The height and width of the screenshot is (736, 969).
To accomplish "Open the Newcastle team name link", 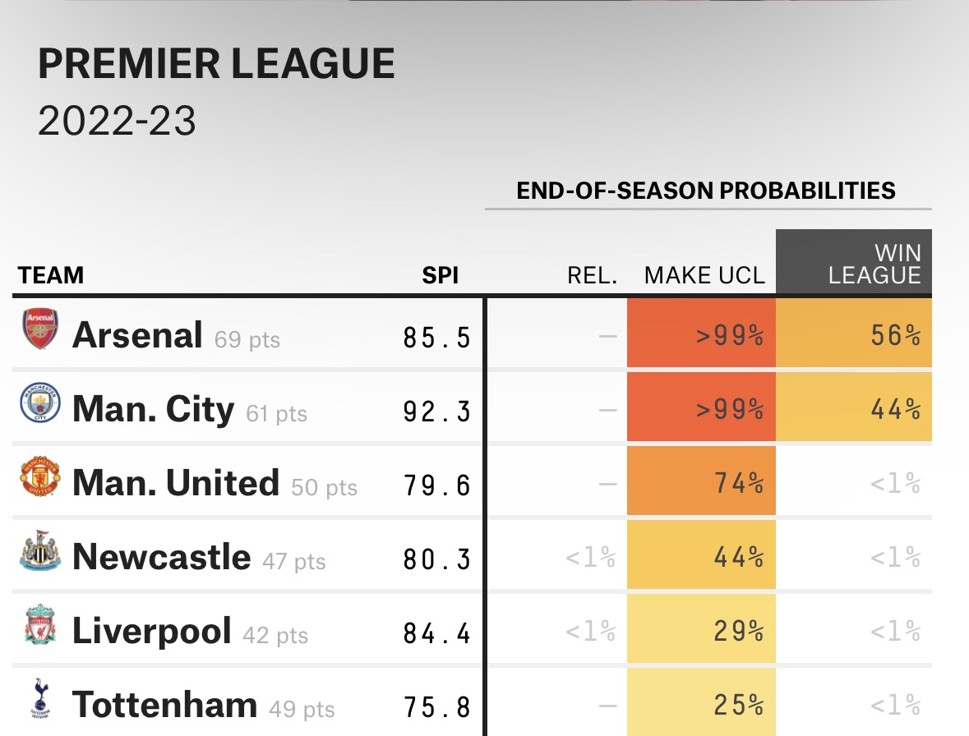I will 161,557.
